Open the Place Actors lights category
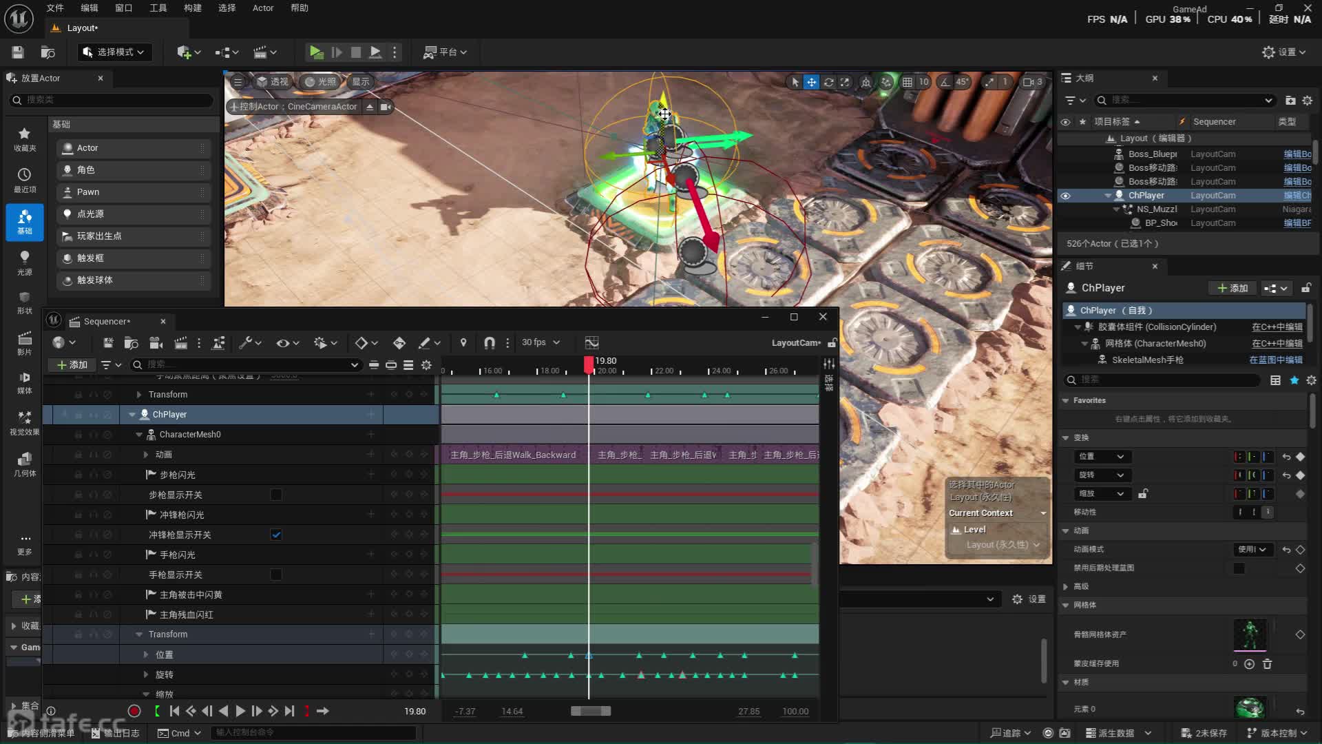 (25, 262)
